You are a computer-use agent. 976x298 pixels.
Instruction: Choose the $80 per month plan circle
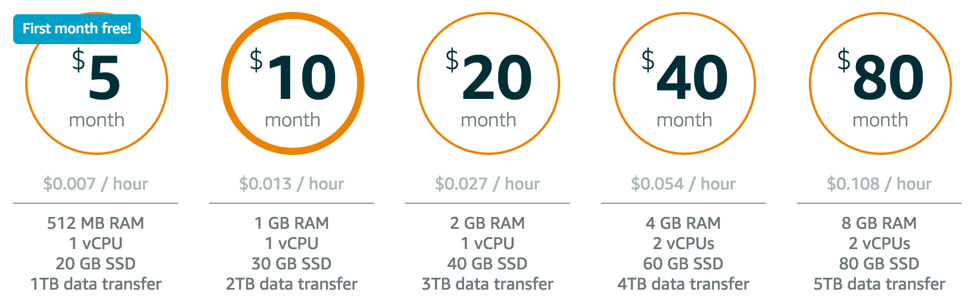[x=880, y=83]
